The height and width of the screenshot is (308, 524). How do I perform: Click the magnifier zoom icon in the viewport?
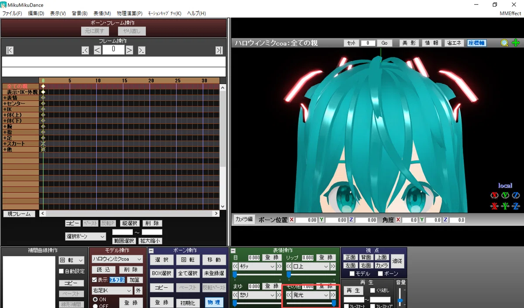coord(504,43)
